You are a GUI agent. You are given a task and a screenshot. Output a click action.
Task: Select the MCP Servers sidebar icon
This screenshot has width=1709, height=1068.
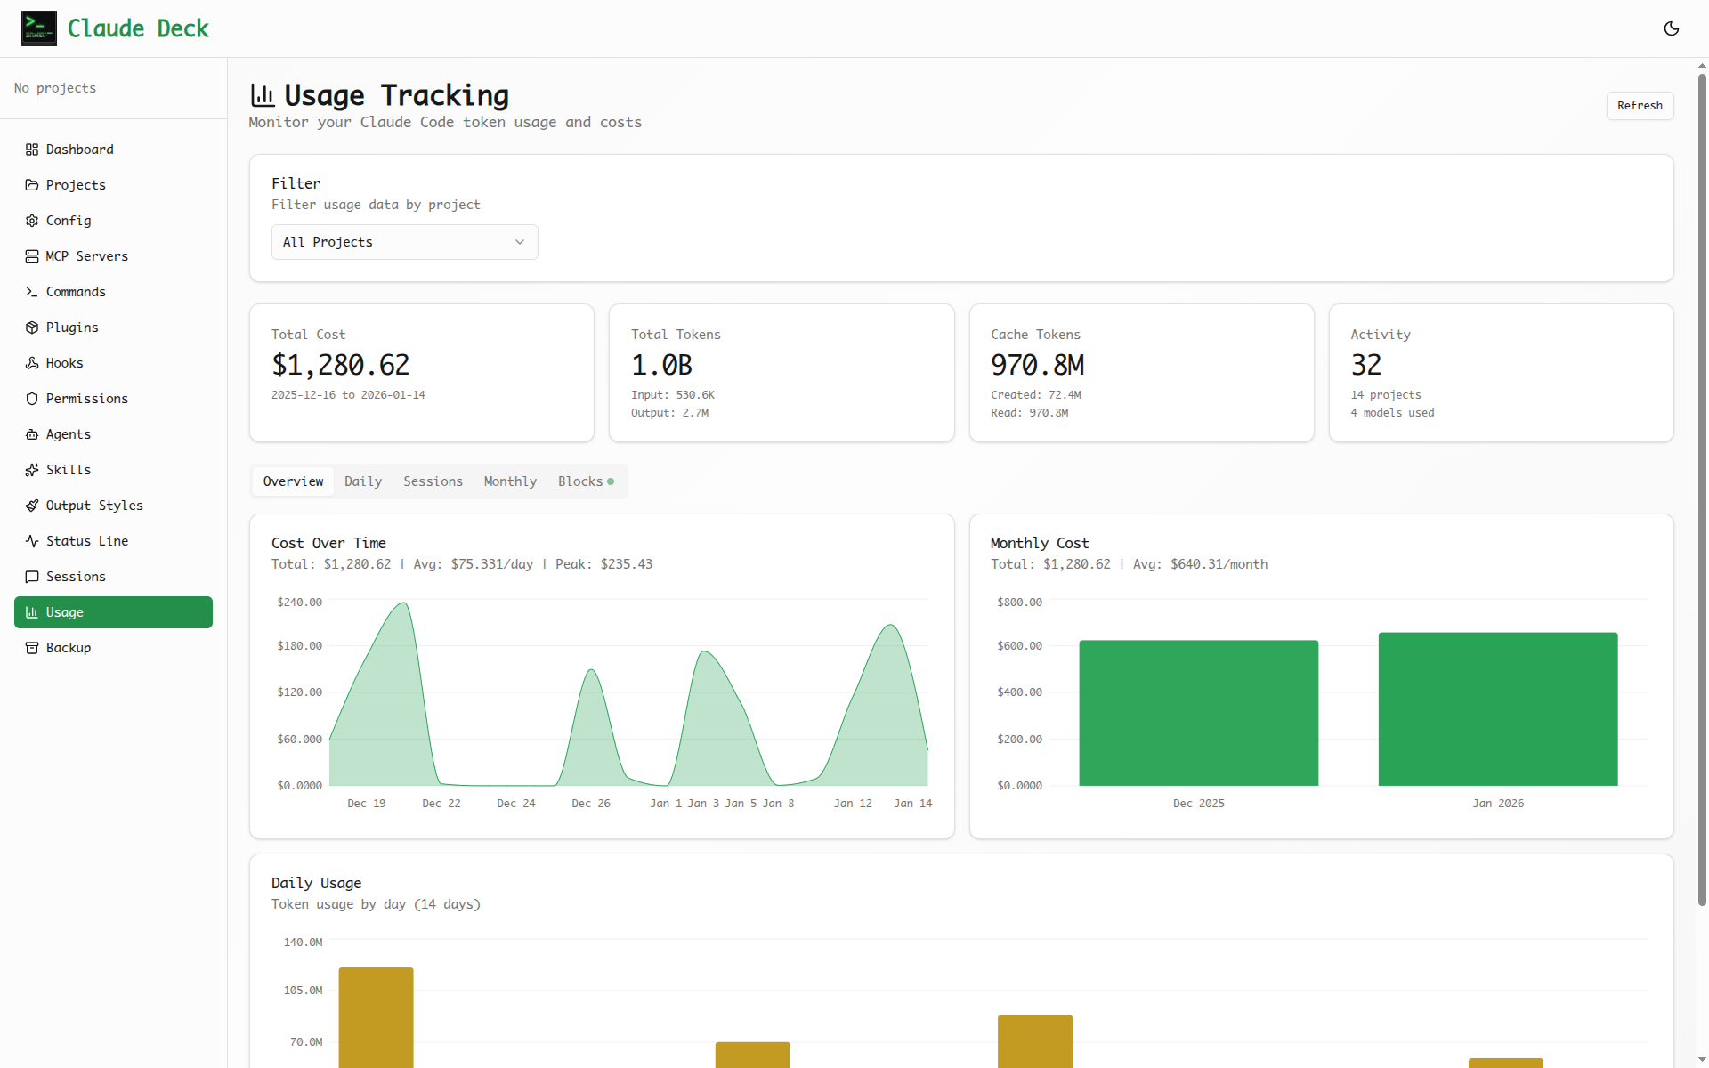coord(31,255)
